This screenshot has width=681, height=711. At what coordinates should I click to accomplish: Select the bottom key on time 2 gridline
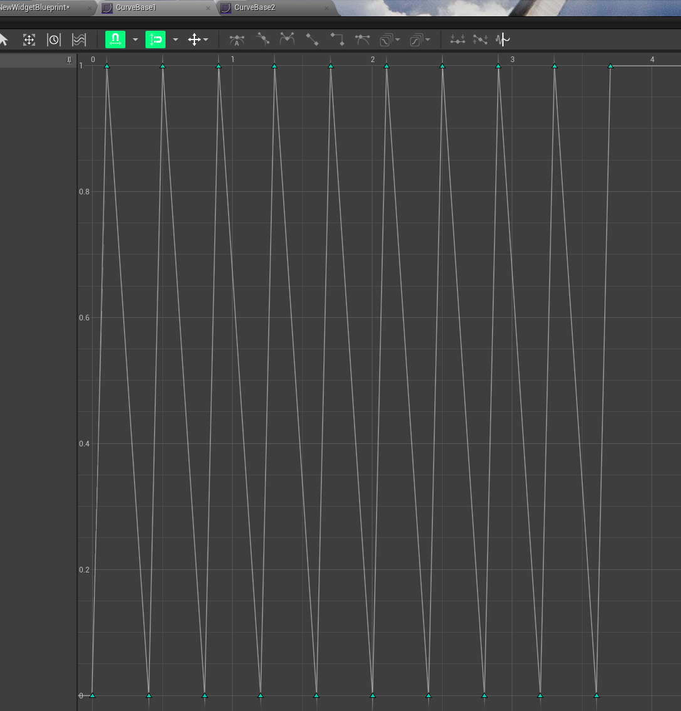372,695
